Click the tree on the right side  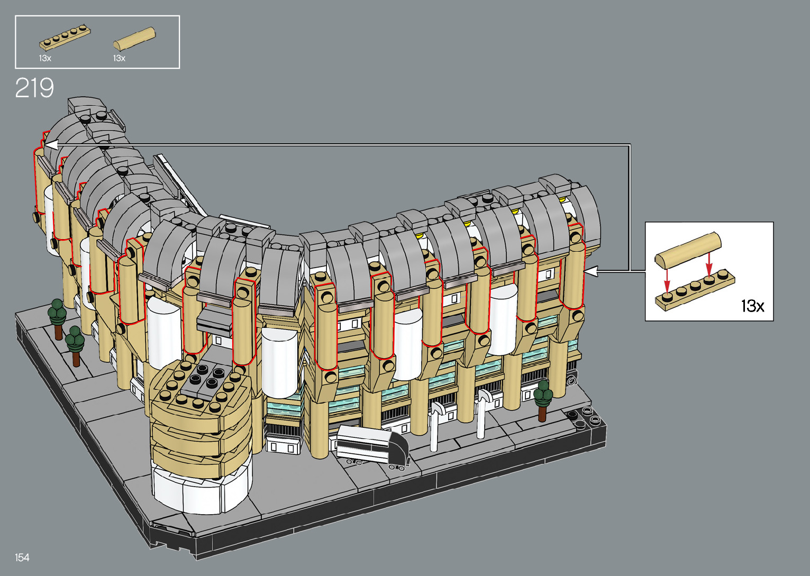coord(542,398)
